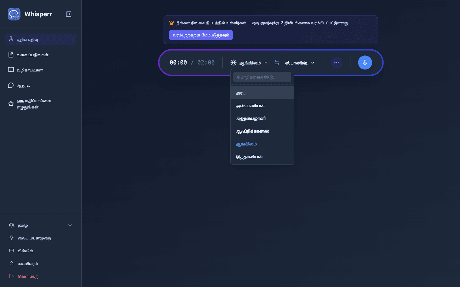460x287 pixels.
Task: Click the globe icon beside தமிழ்
Action: [x=11, y=225]
